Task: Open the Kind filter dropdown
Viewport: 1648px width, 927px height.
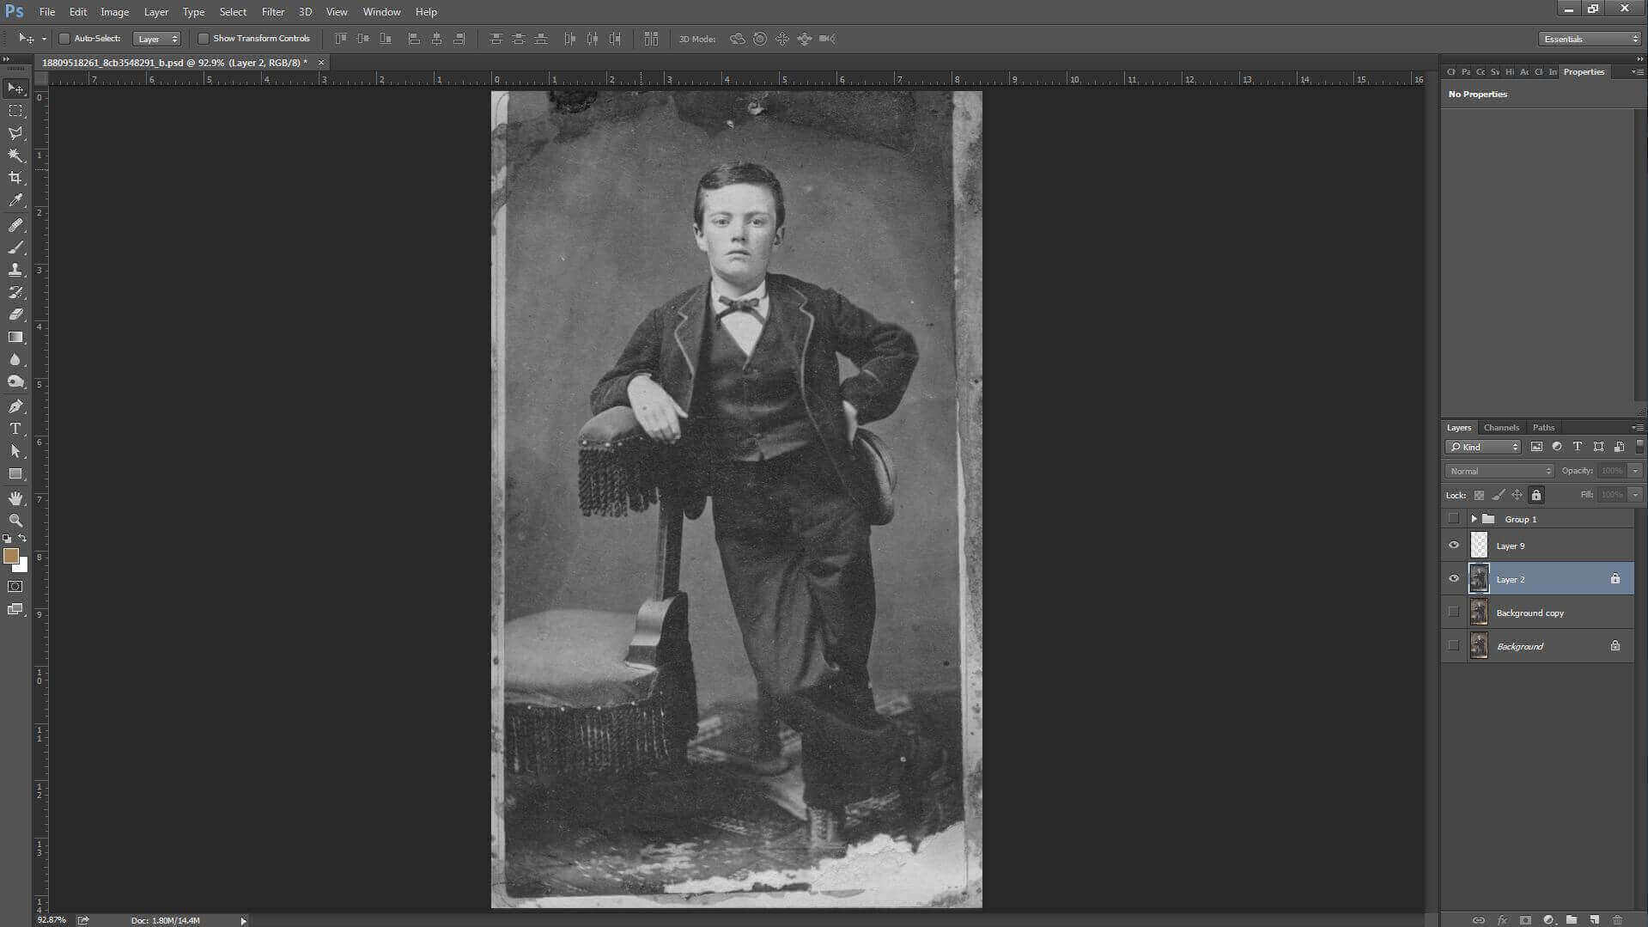Action: [1483, 447]
